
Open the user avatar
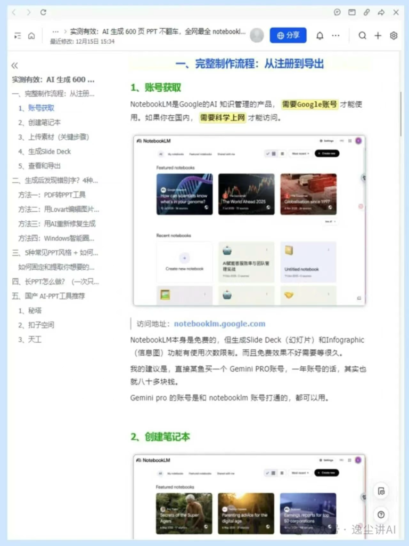(257, 35)
